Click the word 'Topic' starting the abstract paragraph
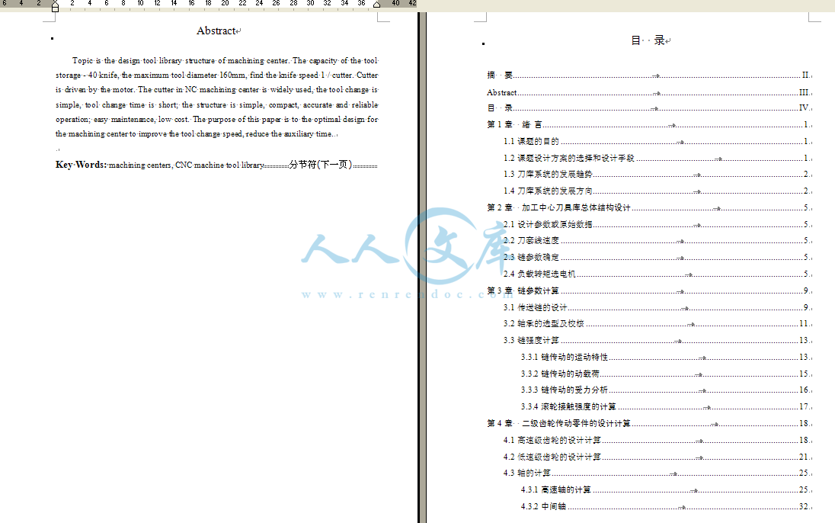The width and height of the screenshot is (835, 523). pos(82,61)
